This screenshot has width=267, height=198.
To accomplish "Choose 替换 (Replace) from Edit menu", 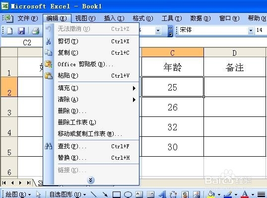I will 97,158.
